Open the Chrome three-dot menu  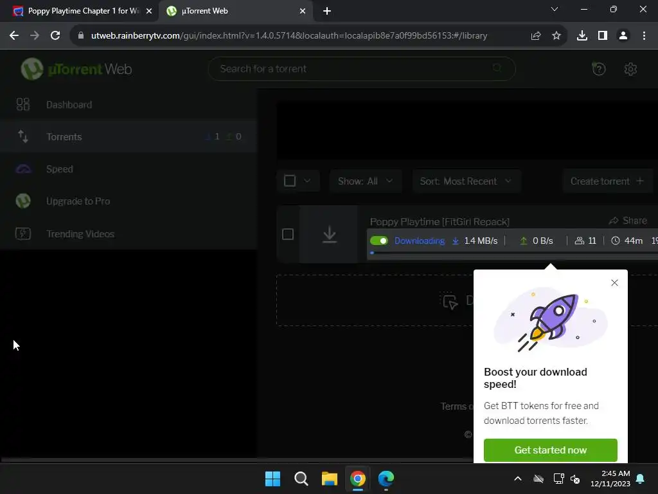click(x=644, y=36)
